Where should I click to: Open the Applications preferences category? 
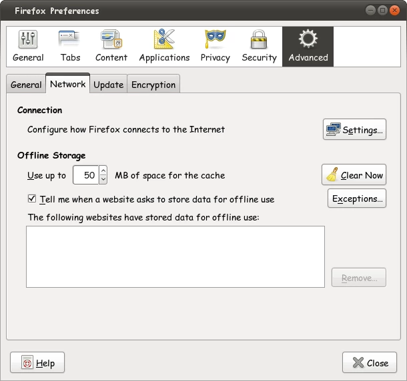pyautogui.click(x=164, y=47)
